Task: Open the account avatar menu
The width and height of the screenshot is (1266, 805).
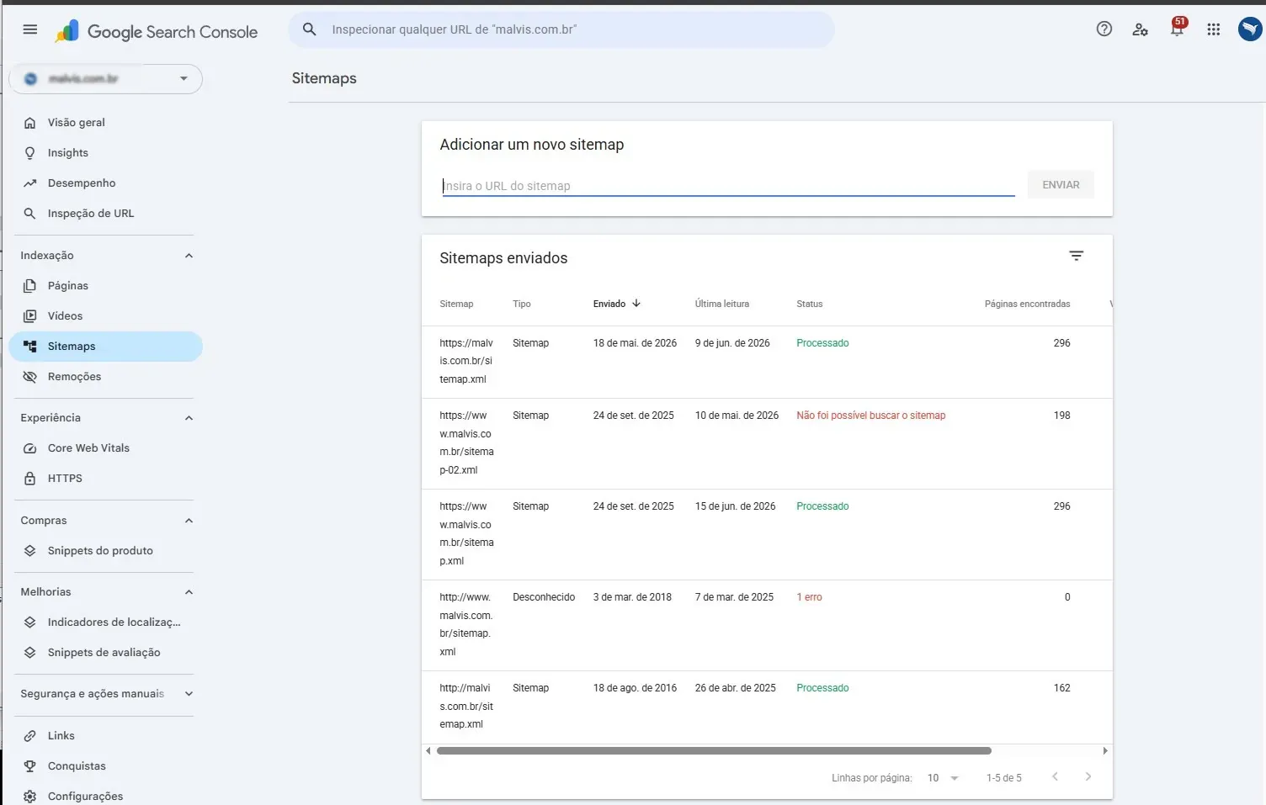Action: tap(1249, 29)
